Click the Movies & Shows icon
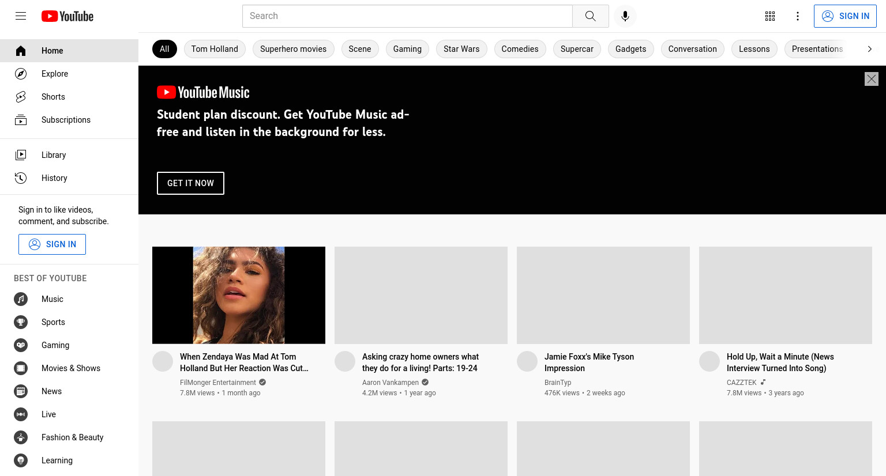 [21, 368]
